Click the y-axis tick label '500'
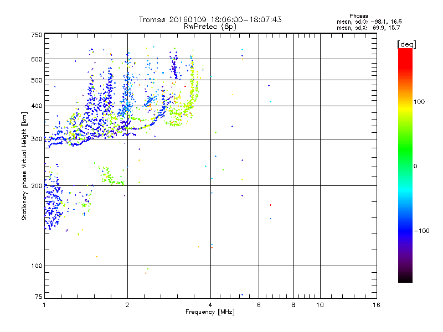The height and width of the screenshot is (332, 443). point(37,80)
